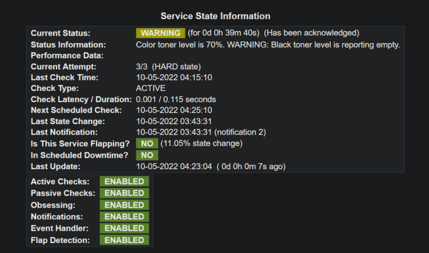Click the Has been acknowledged text
The height and width of the screenshot is (253, 429).
[x=311, y=33]
